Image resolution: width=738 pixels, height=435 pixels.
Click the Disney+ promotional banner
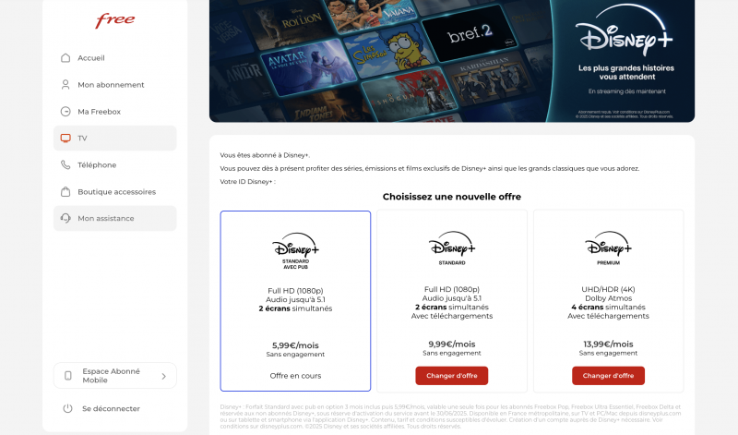pos(452,61)
